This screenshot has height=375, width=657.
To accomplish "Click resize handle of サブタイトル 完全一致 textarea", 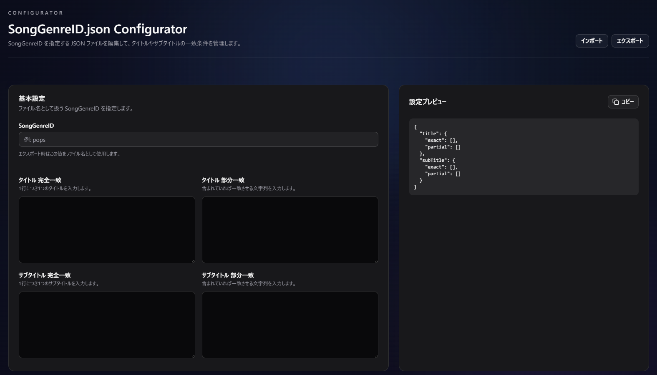I will point(193,356).
